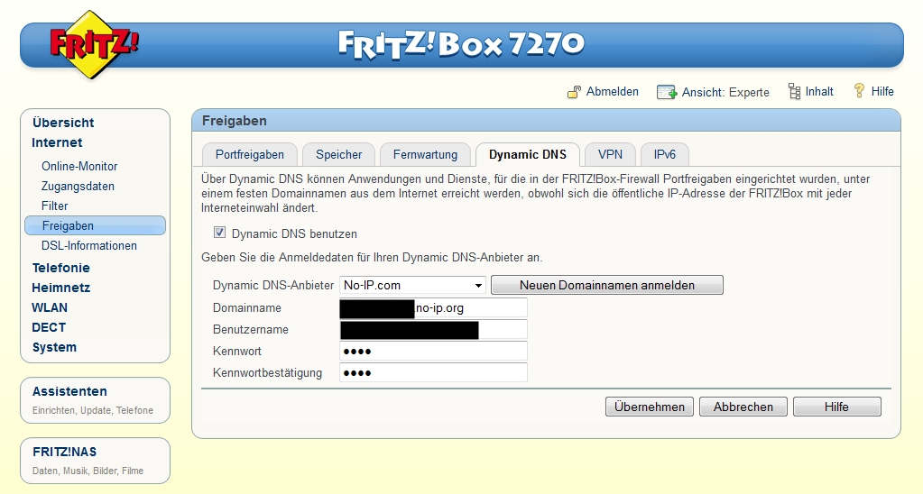
Task: Open Zugangsdaten submenu item
Action: [78, 187]
